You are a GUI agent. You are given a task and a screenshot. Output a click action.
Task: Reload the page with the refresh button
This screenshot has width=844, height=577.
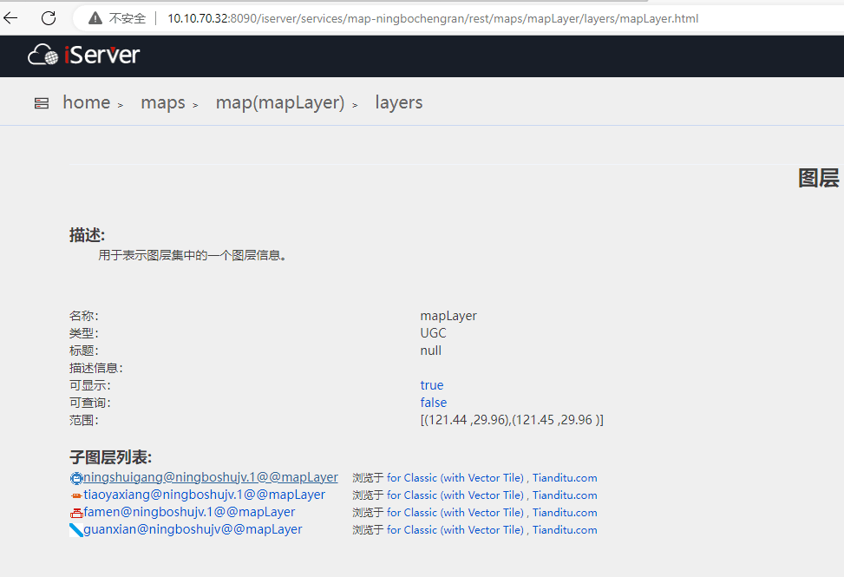(49, 18)
